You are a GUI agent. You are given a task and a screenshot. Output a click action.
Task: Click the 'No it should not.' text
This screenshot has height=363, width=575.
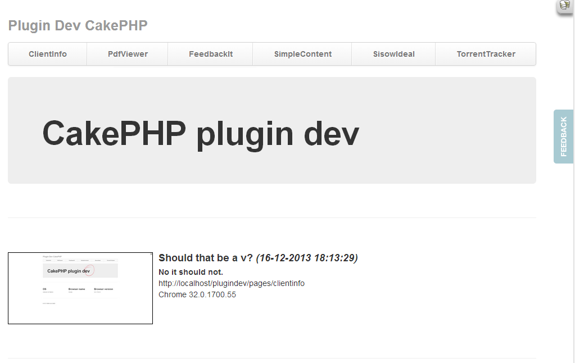[191, 272]
